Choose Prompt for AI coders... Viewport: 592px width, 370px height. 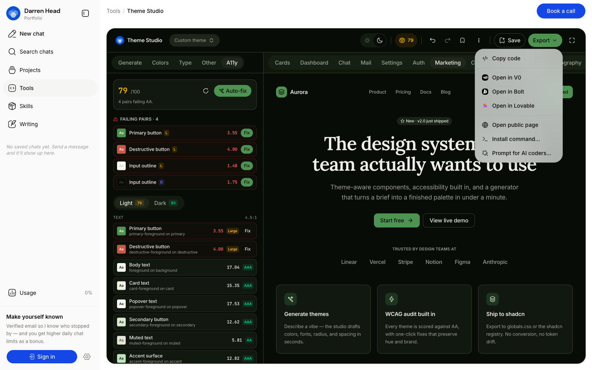click(519, 153)
